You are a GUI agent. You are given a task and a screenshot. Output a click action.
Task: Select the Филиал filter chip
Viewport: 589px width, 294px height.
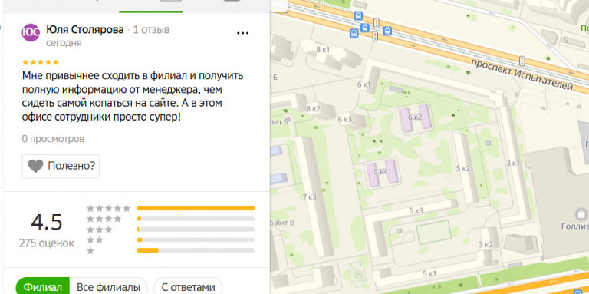43,288
